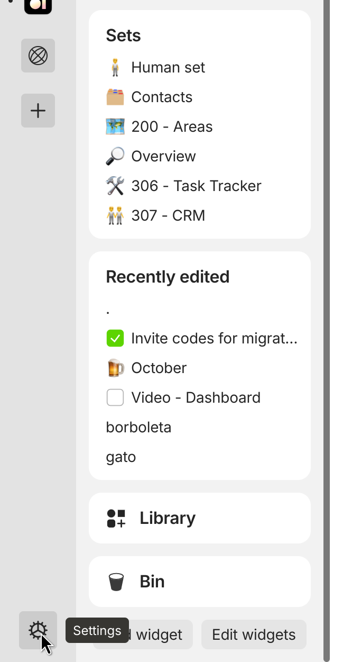This screenshot has width=352, height=662.
Task: Open the borboleta page
Action: (x=138, y=427)
